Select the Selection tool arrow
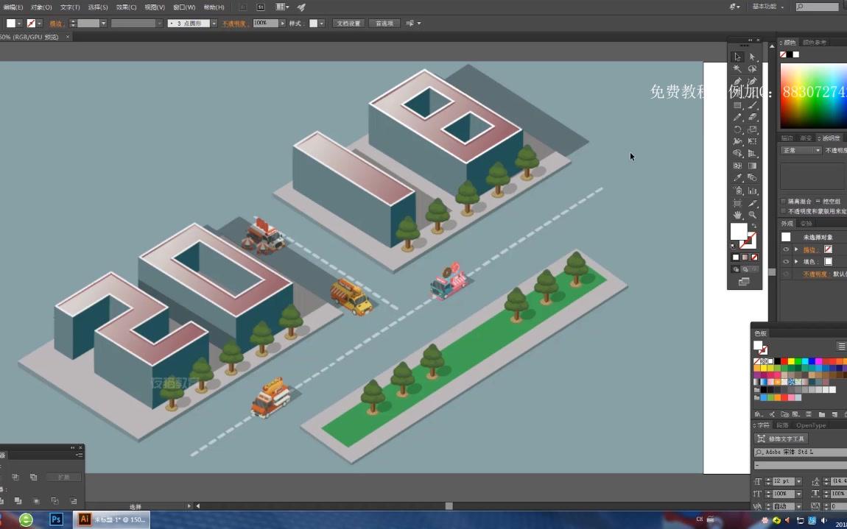This screenshot has height=529, width=847. (x=738, y=56)
